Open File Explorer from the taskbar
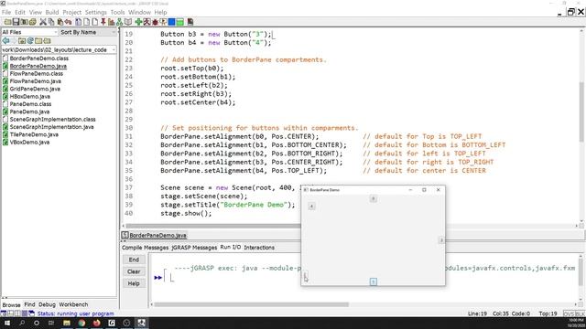 tap(67, 323)
